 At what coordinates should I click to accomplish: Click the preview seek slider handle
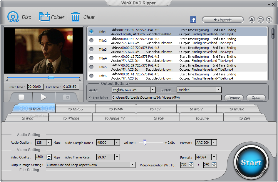(51, 77)
